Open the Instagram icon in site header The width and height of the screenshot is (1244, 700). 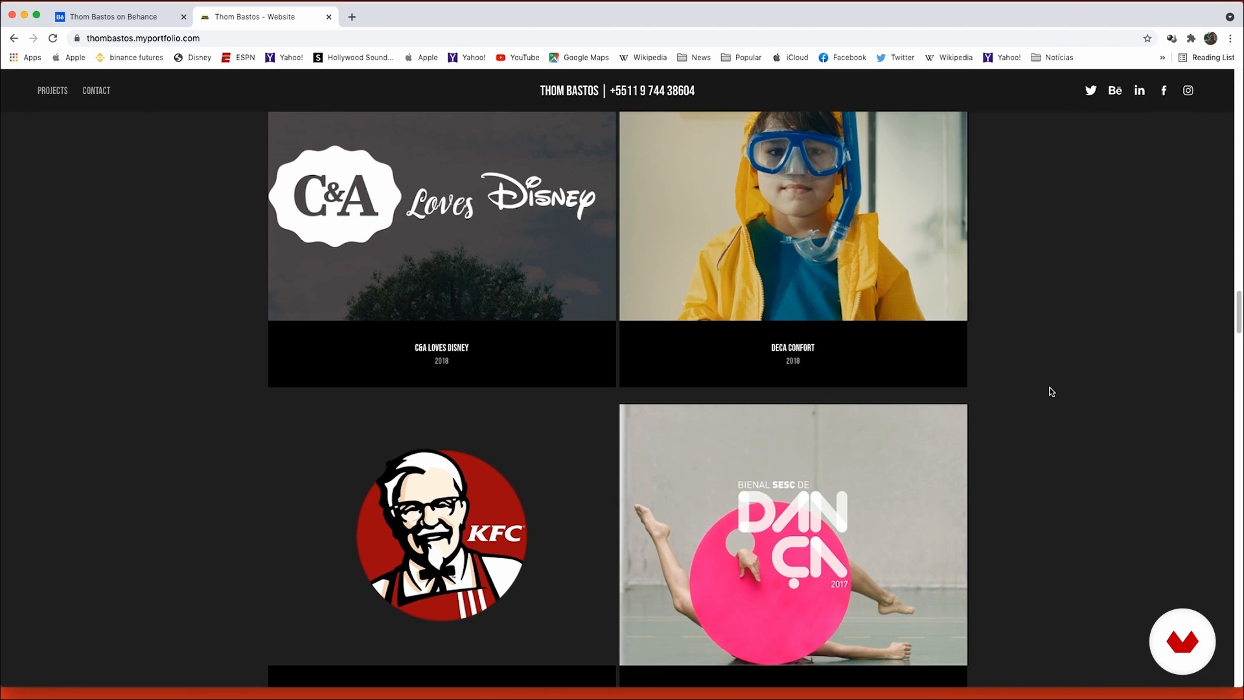point(1188,91)
